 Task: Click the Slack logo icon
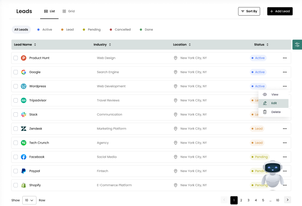click(23, 115)
